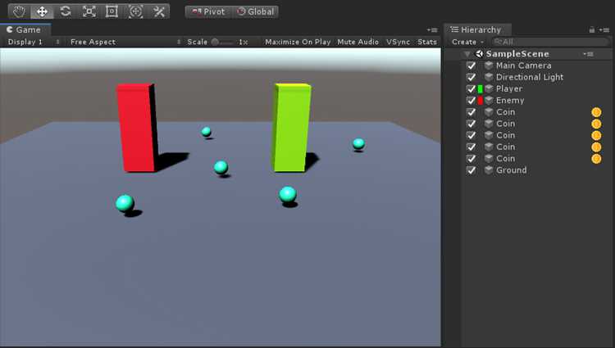Select the Scale tool
615x348 pixels.
tap(89, 11)
